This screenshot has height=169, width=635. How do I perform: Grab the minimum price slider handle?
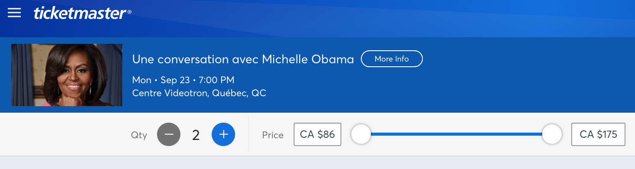(x=361, y=134)
